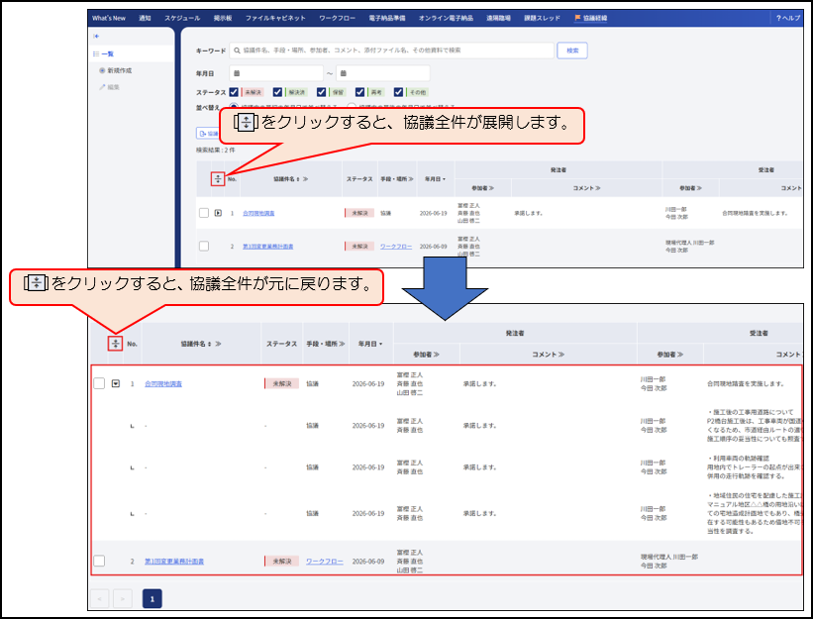Open 通知 menu
The image size is (813, 619).
[145, 18]
